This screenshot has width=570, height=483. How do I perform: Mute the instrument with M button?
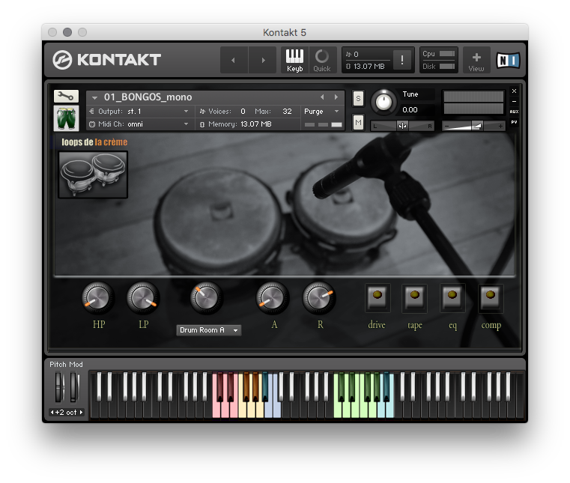(358, 122)
